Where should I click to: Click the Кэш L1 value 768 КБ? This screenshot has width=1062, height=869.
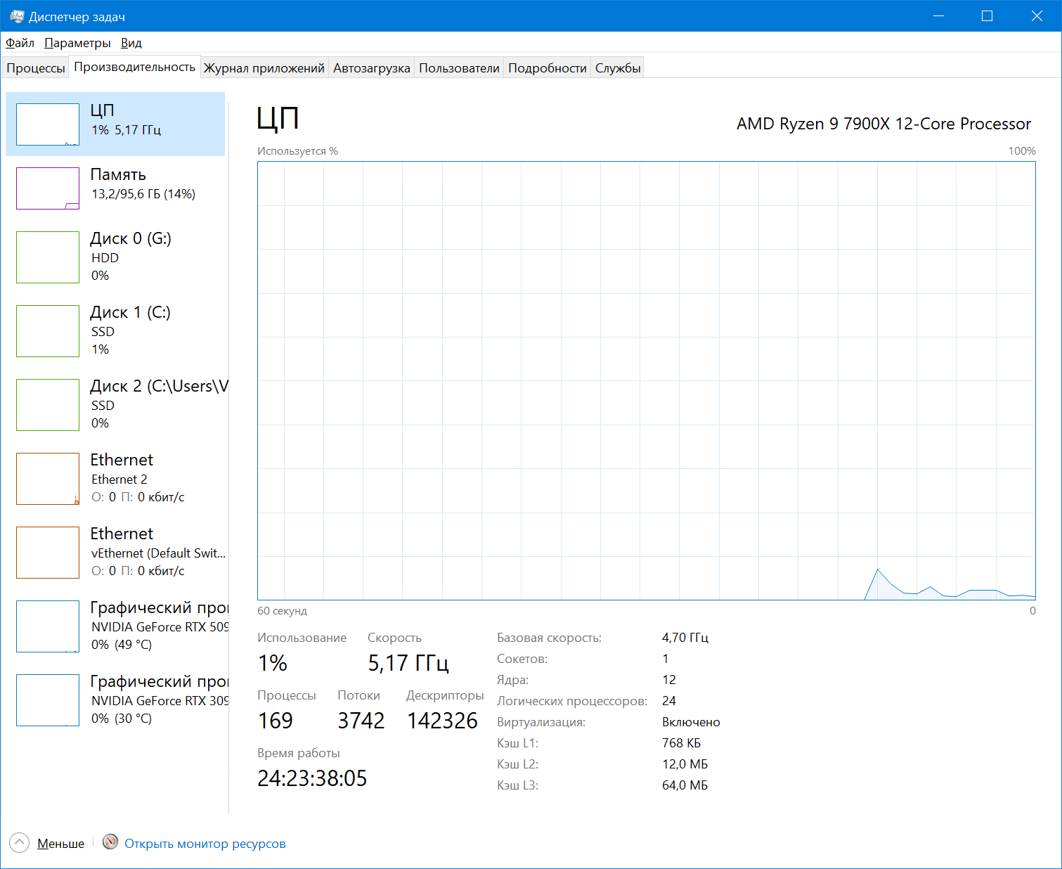pyautogui.click(x=681, y=743)
